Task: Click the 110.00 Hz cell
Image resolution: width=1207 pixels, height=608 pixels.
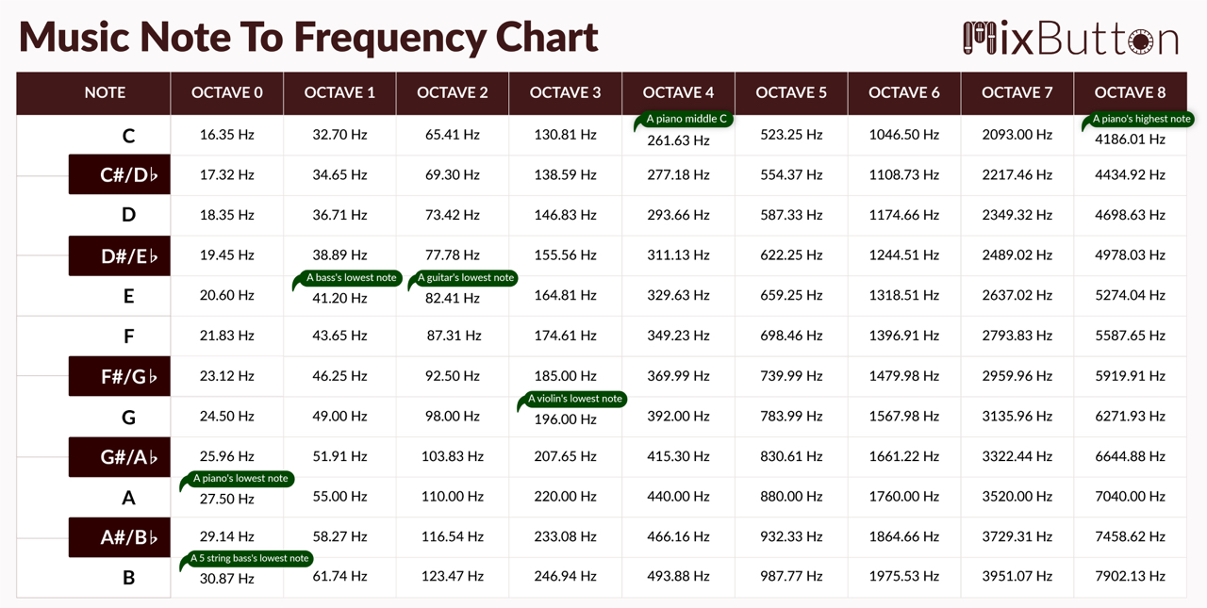Action: tap(453, 497)
